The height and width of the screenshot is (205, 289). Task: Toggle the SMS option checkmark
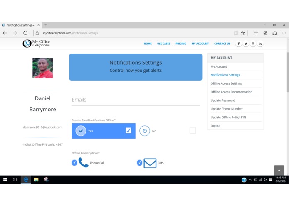tap(140, 163)
